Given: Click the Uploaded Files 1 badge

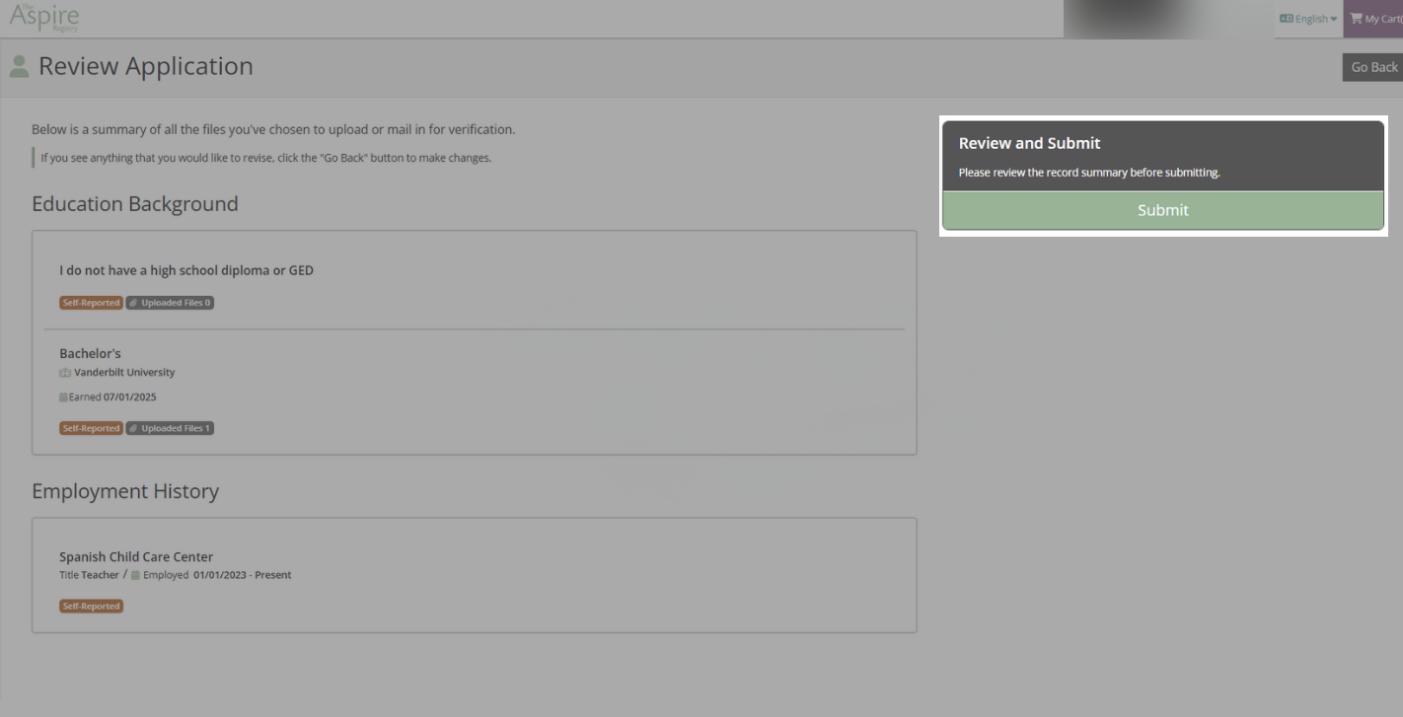Looking at the screenshot, I should coord(170,428).
